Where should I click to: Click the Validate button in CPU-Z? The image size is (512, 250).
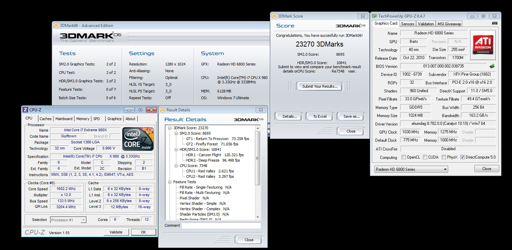tap(116, 232)
